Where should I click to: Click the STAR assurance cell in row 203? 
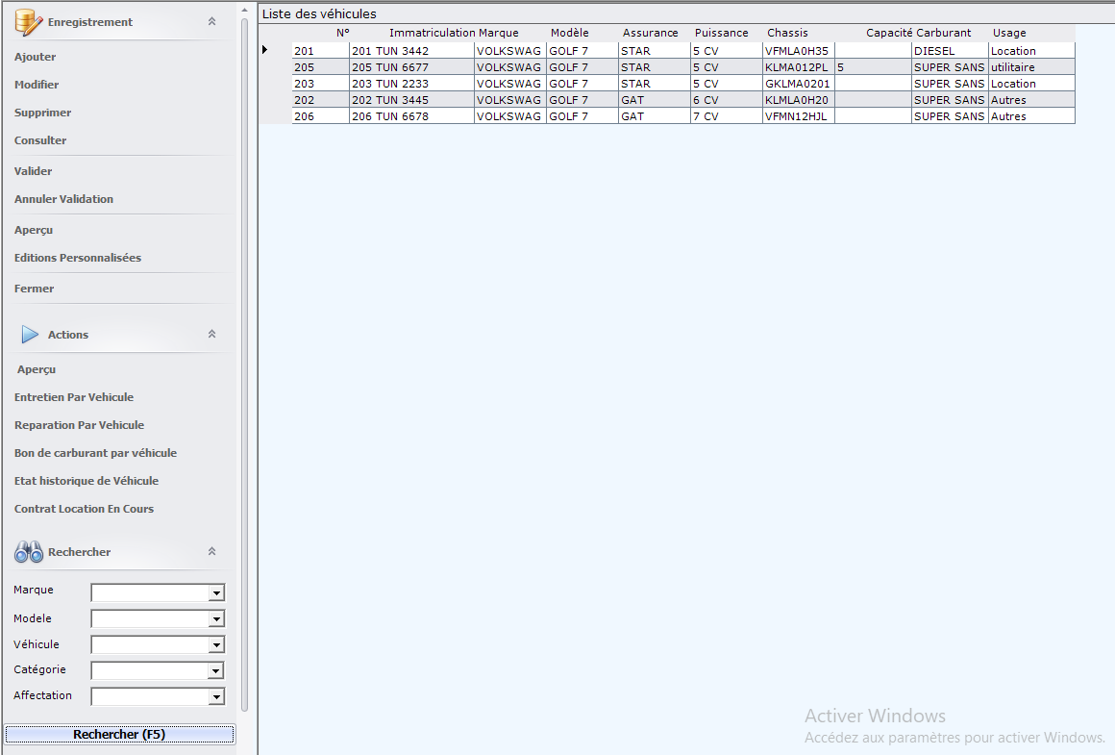coord(655,84)
